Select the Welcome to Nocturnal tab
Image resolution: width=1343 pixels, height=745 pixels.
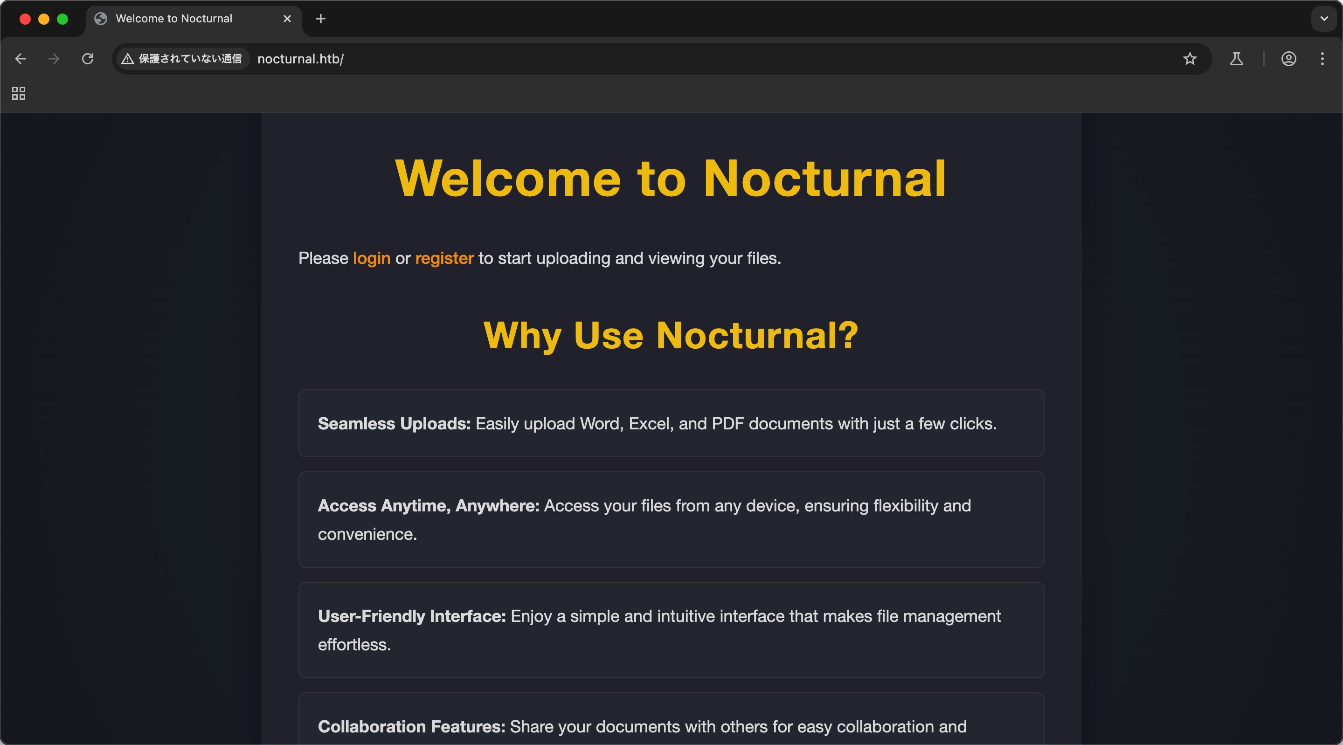[174, 19]
